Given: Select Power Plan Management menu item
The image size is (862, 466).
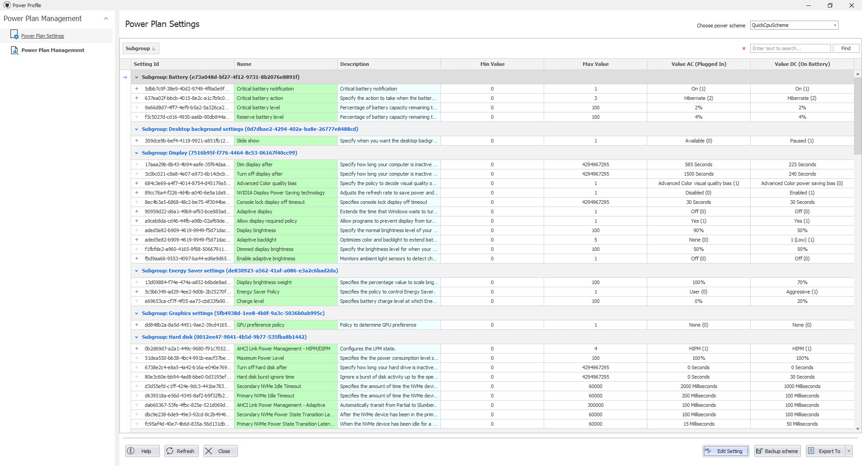Looking at the screenshot, I should click(53, 50).
